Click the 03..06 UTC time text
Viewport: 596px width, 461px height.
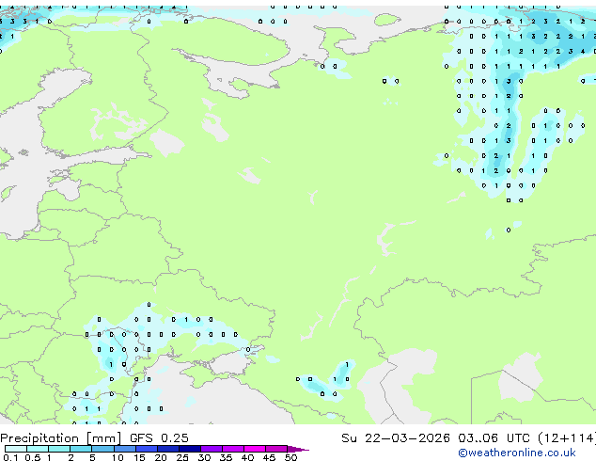(x=494, y=438)
